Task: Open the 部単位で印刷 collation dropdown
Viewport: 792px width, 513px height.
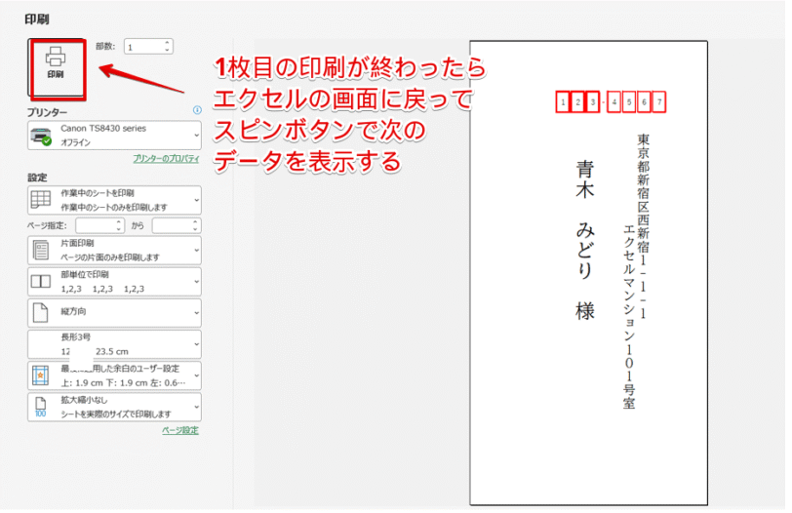Action: [115, 281]
